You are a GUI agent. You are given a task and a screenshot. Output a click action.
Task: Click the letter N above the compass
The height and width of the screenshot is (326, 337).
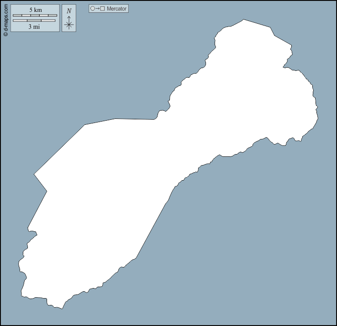pyautogui.click(x=69, y=11)
